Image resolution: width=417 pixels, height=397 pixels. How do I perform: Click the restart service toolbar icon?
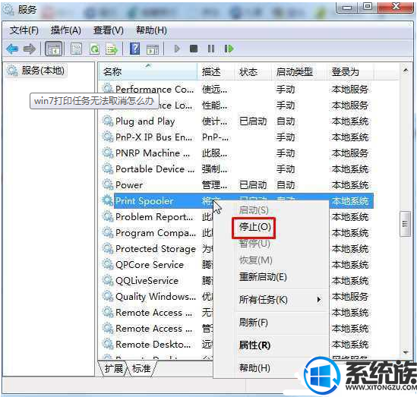click(x=229, y=49)
